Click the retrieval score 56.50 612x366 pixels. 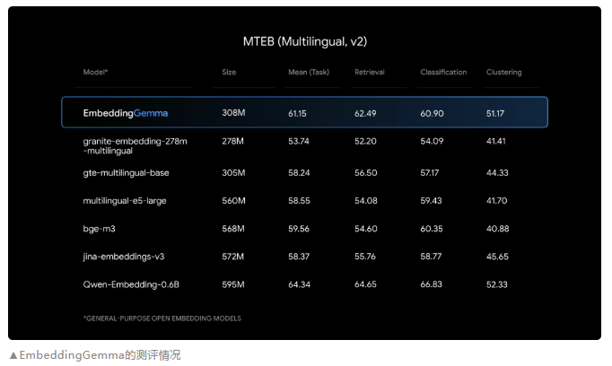pyautogui.click(x=366, y=172)
